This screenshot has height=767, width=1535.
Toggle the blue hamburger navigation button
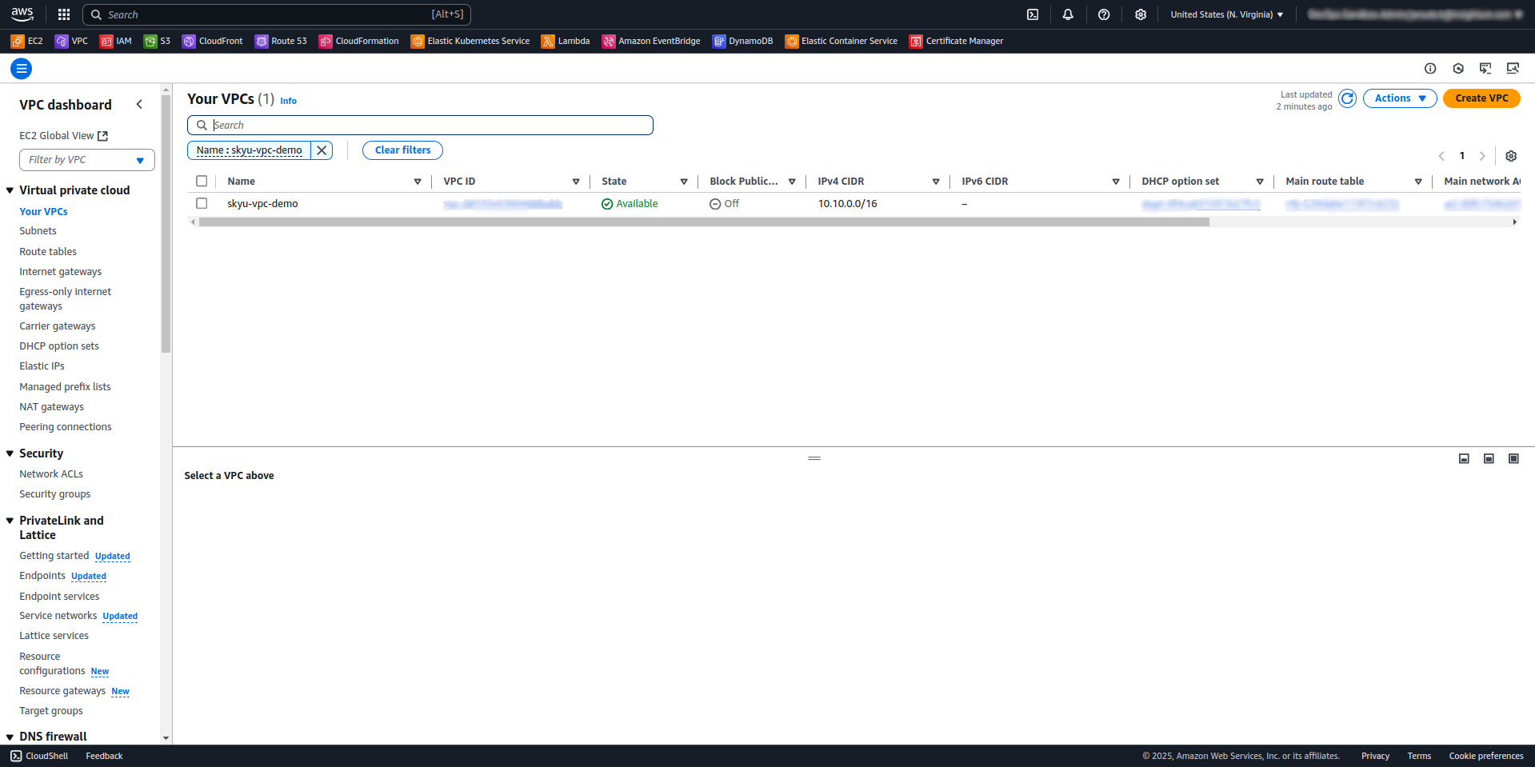22,69
